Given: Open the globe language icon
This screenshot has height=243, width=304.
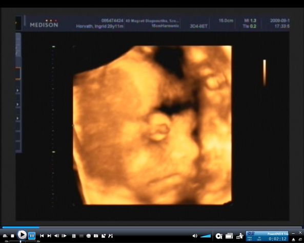Looking at the screenshot, I should (89, 236).
